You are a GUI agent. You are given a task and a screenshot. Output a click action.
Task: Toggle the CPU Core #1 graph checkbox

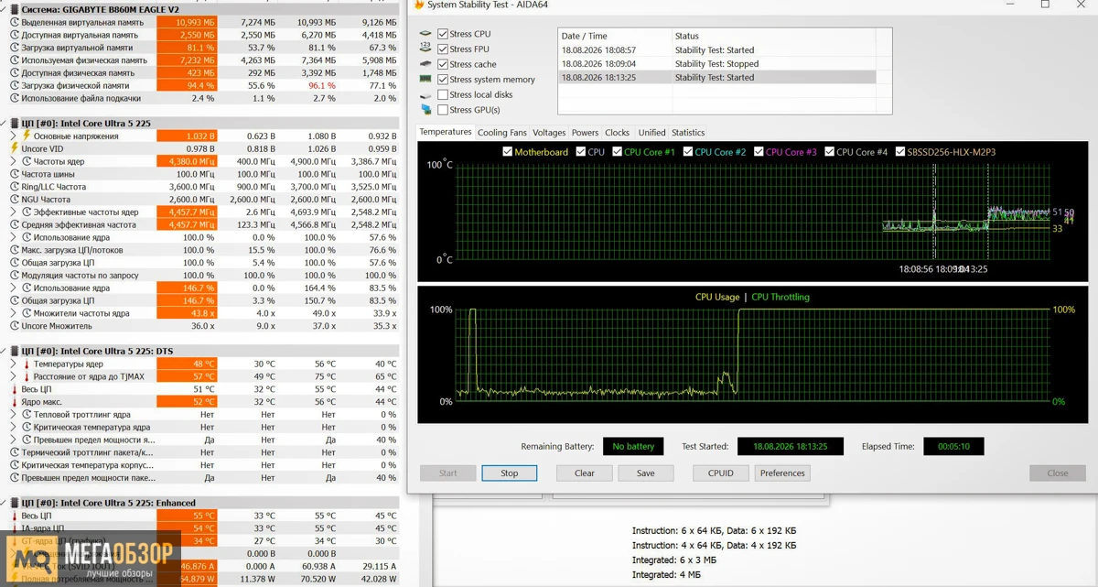[x=618, y=152]
